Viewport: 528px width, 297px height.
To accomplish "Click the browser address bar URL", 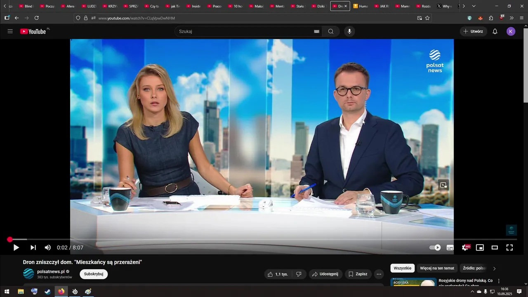I will 136,18.
